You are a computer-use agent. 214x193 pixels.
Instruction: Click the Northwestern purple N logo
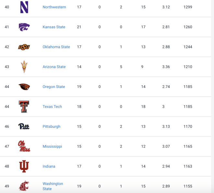coord(24,7)
